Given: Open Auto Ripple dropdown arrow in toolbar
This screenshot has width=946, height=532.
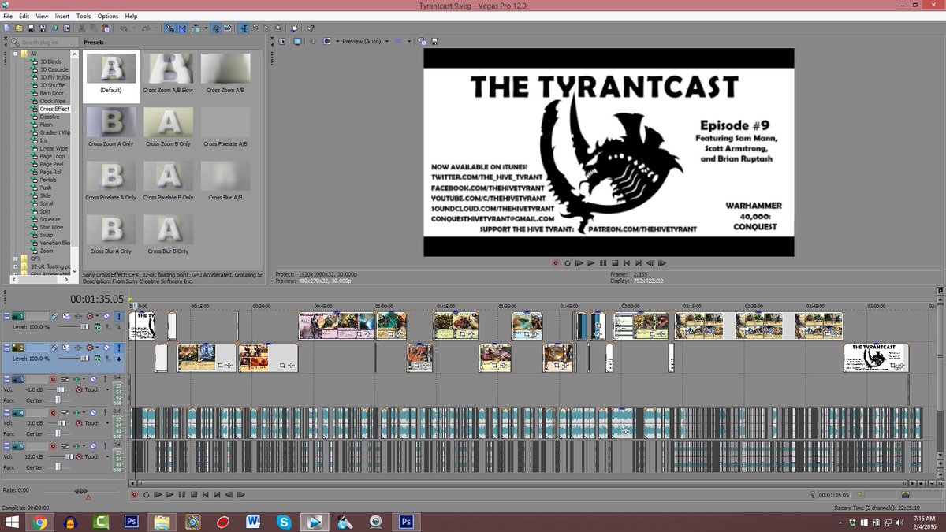Looking at the screenshot, I should (206, 28).
